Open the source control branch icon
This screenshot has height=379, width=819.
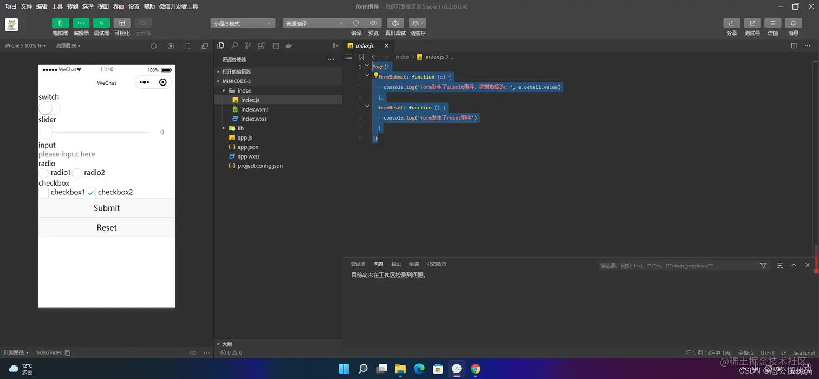[x=248, y=46]
